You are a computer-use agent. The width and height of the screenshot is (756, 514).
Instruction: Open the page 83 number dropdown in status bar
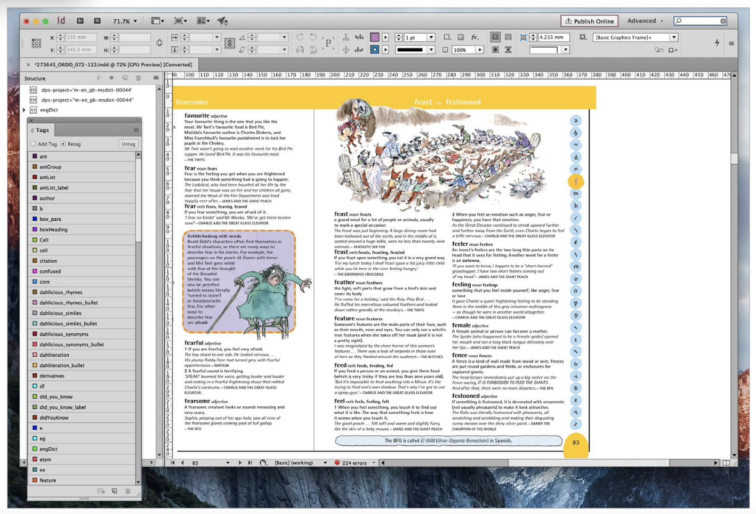pos(228,463)
